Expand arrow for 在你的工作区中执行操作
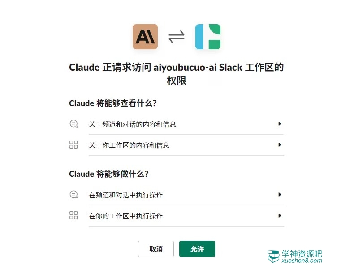This screenshot has width=337, height=278. click(x=280, y=216)
